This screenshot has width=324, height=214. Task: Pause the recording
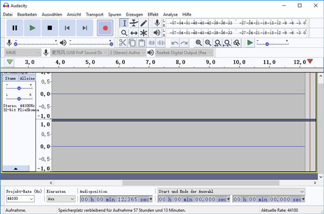pos(15,28)
